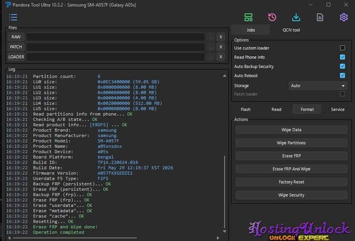Click 'Erase FRP and Wipe done!' line
Image resolution: width=355 pixels, height=241 pixels.
click(65, 227)
